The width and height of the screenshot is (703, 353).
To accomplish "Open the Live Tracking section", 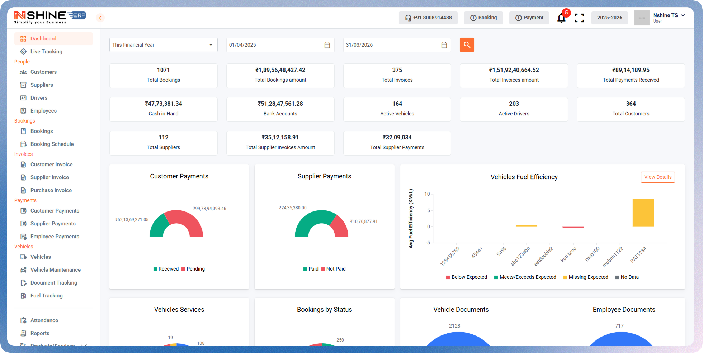I will pos(46,51).
